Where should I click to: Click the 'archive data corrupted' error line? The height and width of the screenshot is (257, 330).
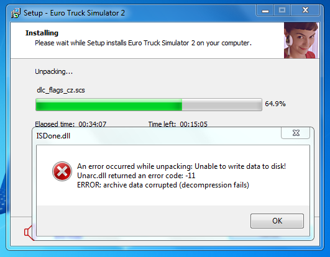pyautogui.click(x=163, y=185)
